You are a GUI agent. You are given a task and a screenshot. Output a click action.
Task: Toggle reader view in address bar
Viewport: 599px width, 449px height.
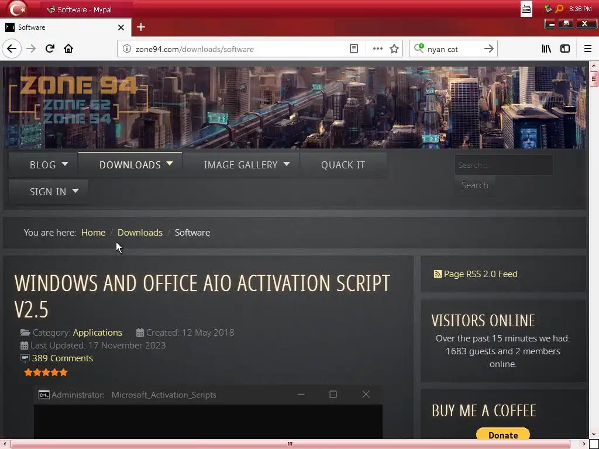354,49
